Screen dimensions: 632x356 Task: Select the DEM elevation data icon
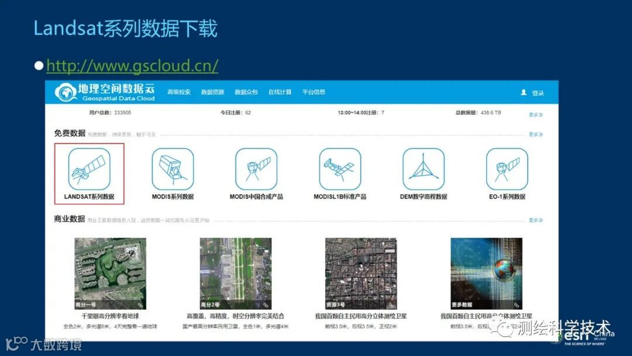point(423,169)
